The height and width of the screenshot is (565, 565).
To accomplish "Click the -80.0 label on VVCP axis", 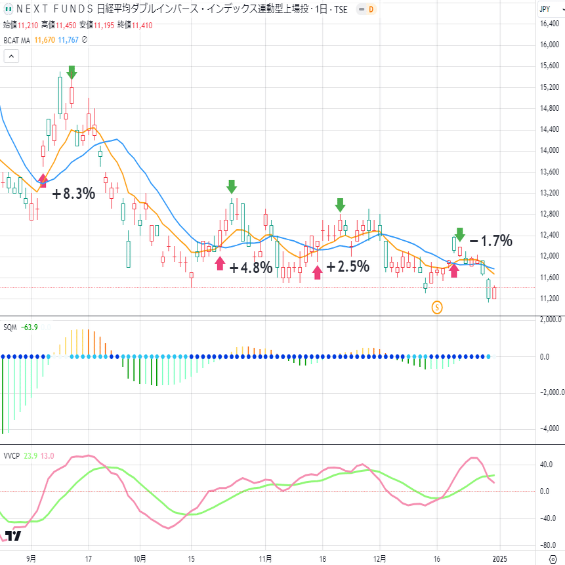I will (x=547, y=545).
